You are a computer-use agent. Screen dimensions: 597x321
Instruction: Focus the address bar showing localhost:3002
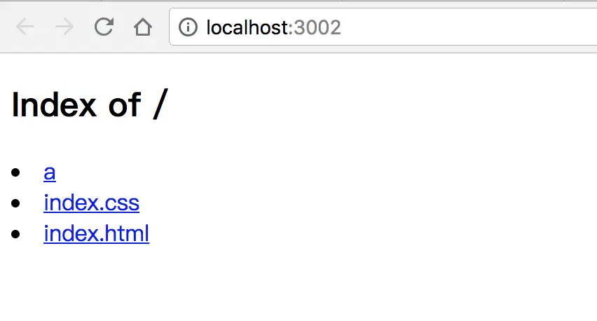pyautogui.click(x=383, y=27)
